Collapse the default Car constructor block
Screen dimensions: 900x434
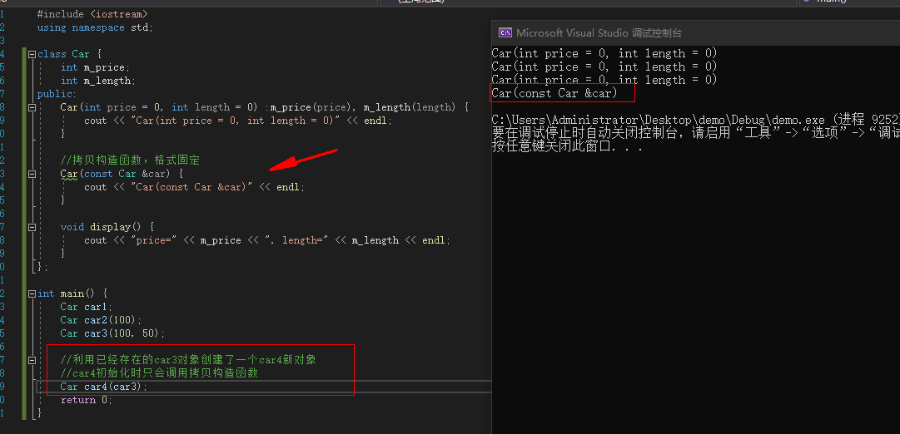32,107
